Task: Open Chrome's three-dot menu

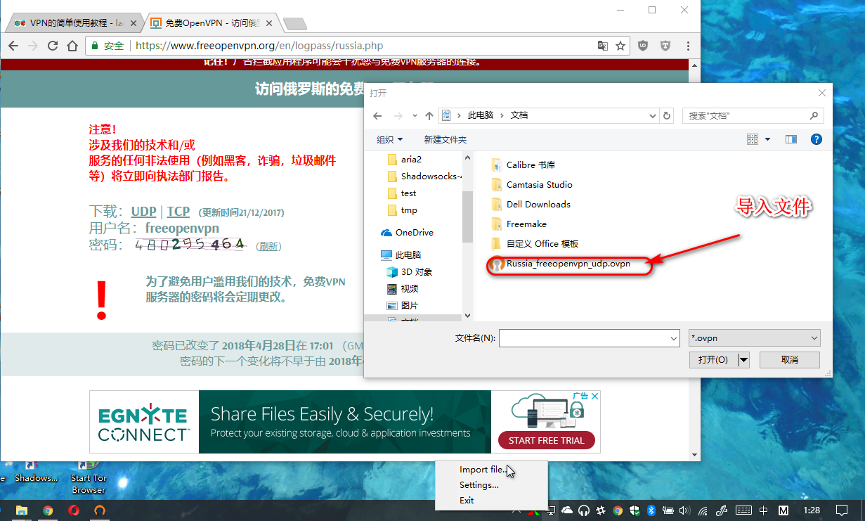Action: tap(687, 46)
